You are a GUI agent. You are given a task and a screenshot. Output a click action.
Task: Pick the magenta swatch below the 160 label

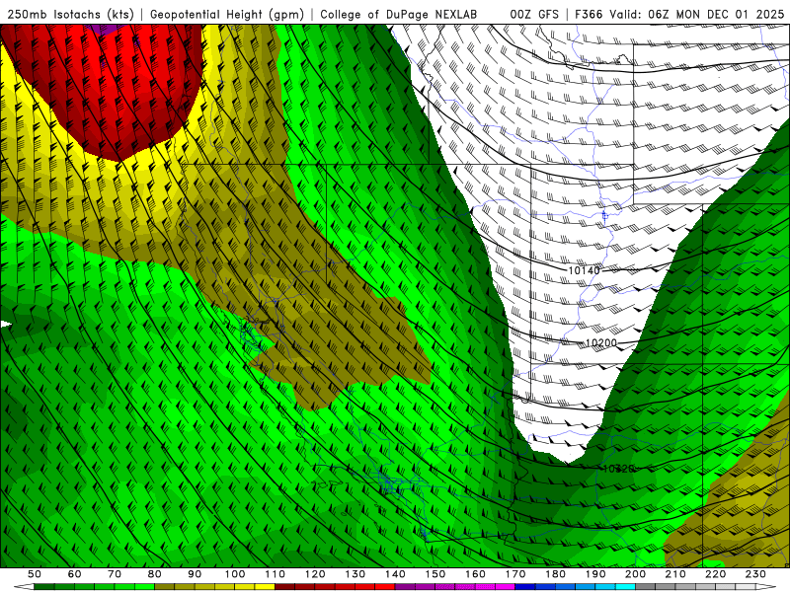point(486,587)
